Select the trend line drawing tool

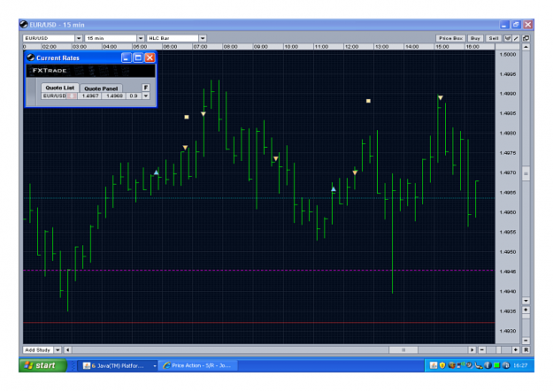516,38
